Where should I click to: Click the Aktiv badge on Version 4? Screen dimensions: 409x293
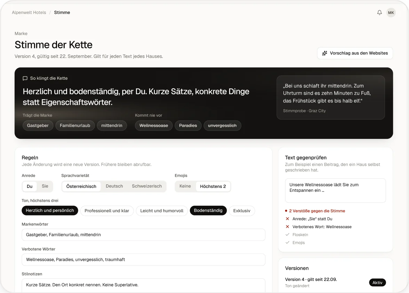coord(377,283)
